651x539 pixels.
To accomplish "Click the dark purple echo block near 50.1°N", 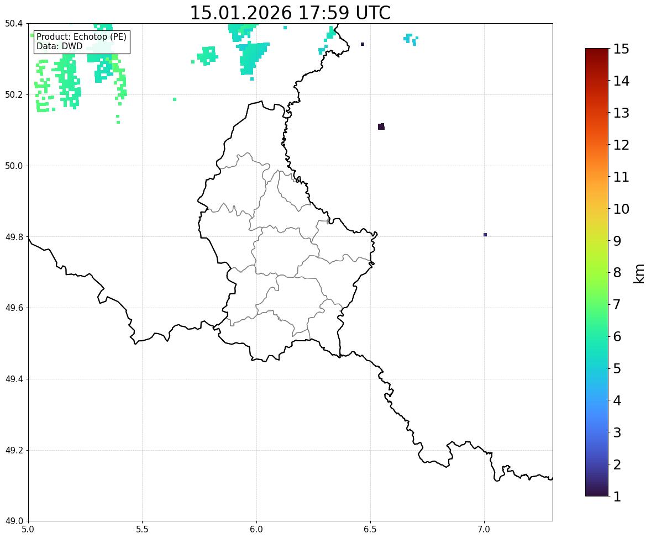I will (381, 126).
